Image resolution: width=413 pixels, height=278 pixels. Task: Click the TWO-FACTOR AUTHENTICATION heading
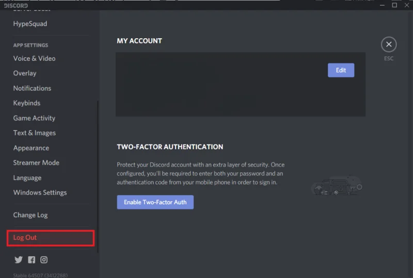[x=170, y=147]
